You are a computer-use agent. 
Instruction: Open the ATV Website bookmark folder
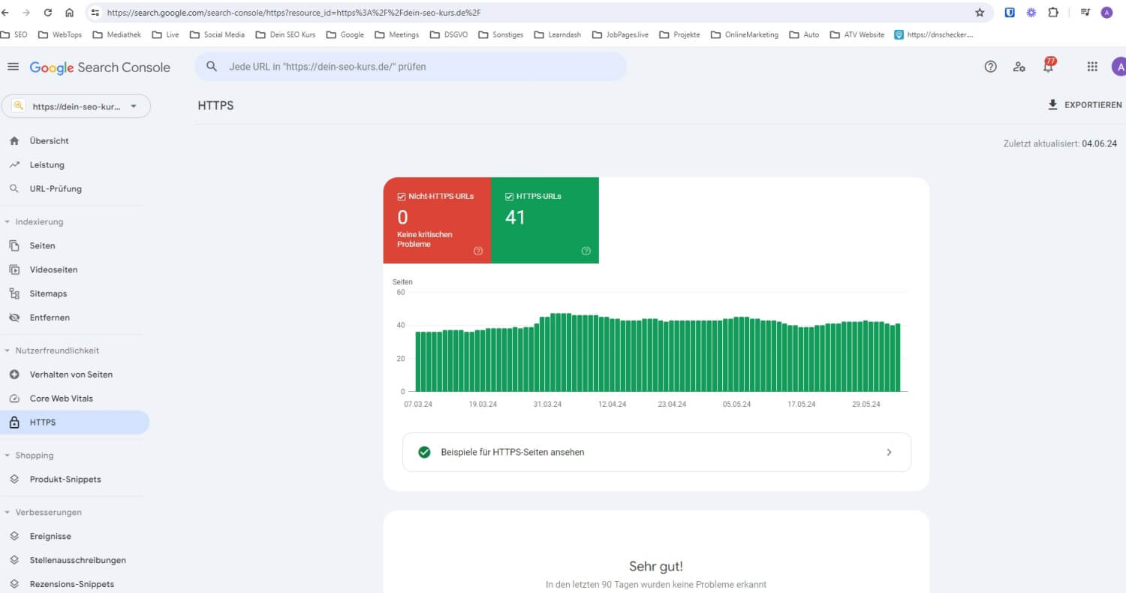coord(857,35)
